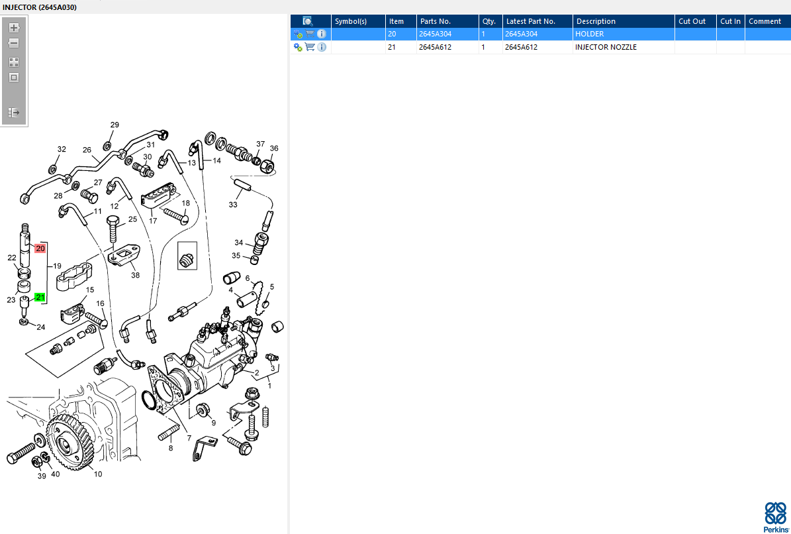Select green highlighted callout 21 on diagram
791x534 pixels.
(x=40, y=297)
